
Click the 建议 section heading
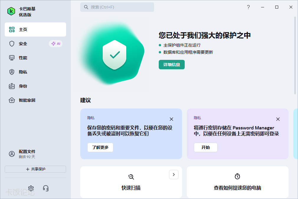click(x=86, y=100)
